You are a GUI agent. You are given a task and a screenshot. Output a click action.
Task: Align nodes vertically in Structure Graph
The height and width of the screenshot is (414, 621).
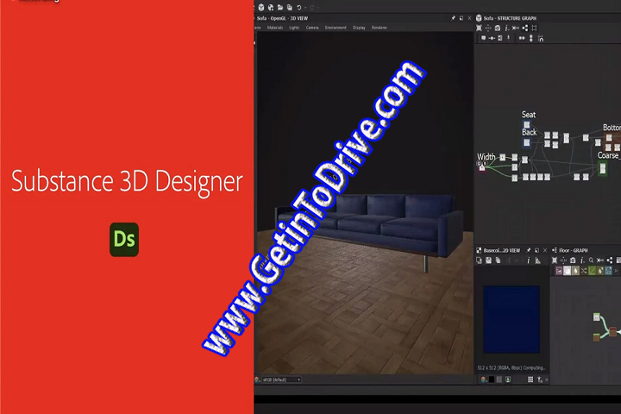(531, 38)
